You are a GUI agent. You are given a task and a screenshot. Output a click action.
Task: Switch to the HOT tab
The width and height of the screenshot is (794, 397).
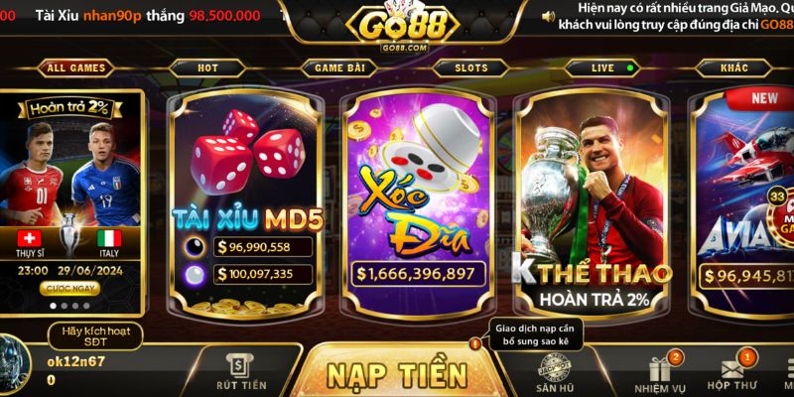(x=207, y=67)
